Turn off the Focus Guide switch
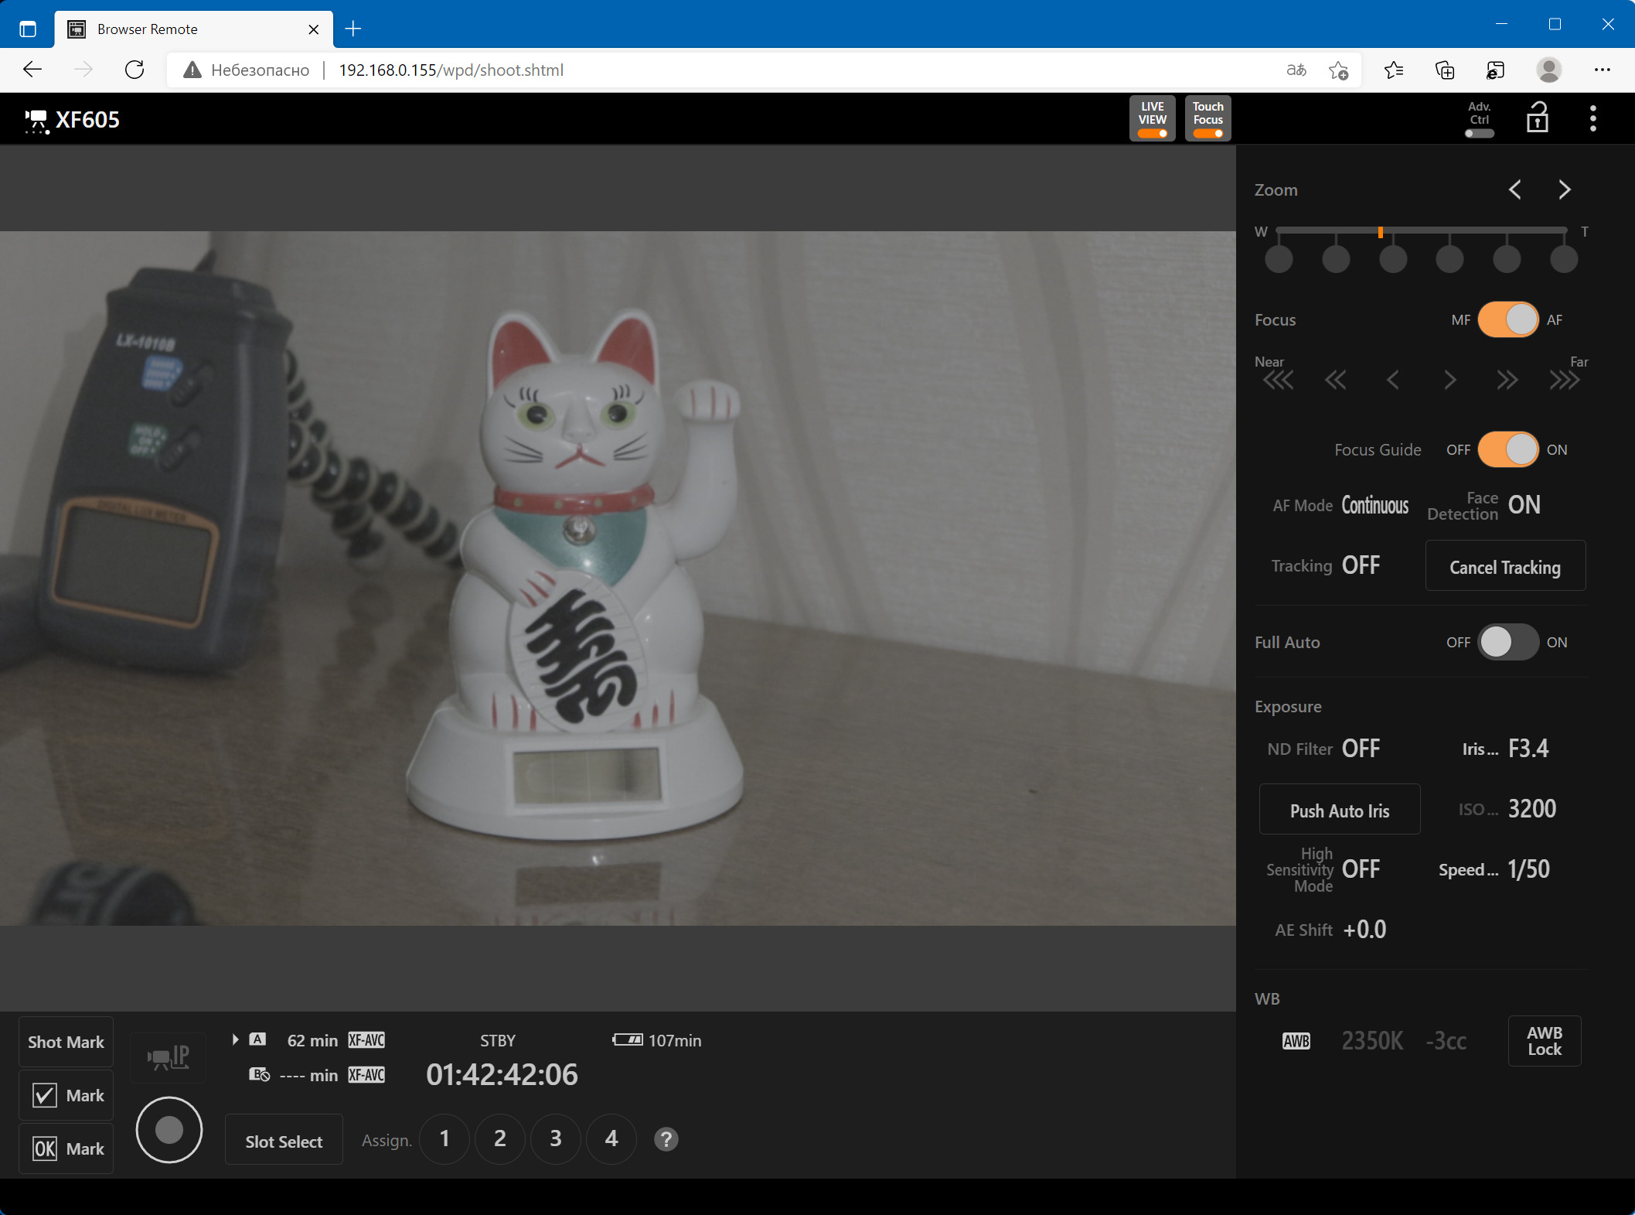This screenshot has height=1215, width=1635. pos(1507,449)
